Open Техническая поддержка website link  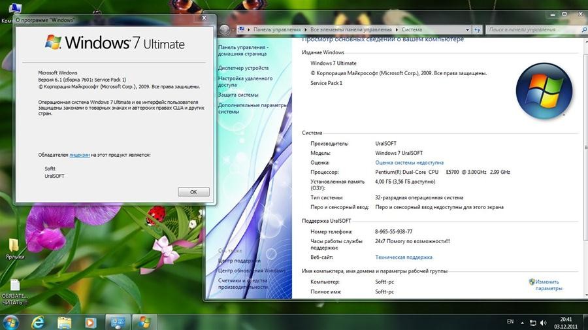pyautogui.click(x=404, y=257)
